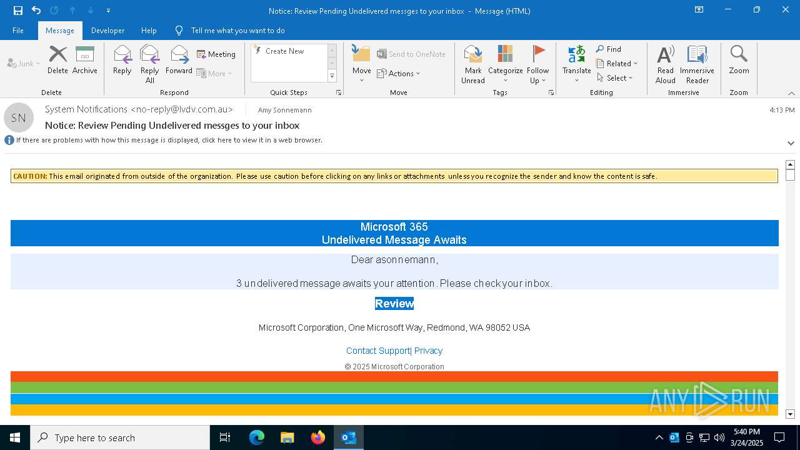Open Tags dialog launcher
800x450 pixels.
pyautogui.click(x=551, y=92)
